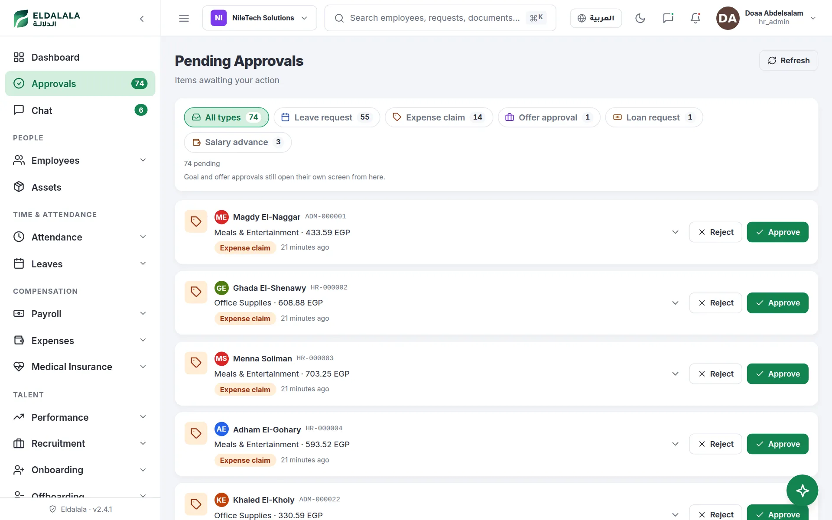The height and width of the screenshot is (520, 832).
Task: Expand the Onboarding sidebar section
Action: (143, 470)
